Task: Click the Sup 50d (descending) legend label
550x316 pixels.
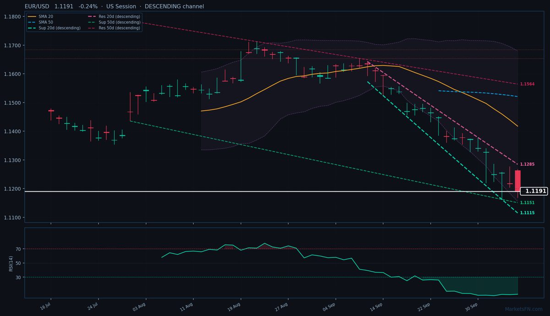Action: click(119, 22)
